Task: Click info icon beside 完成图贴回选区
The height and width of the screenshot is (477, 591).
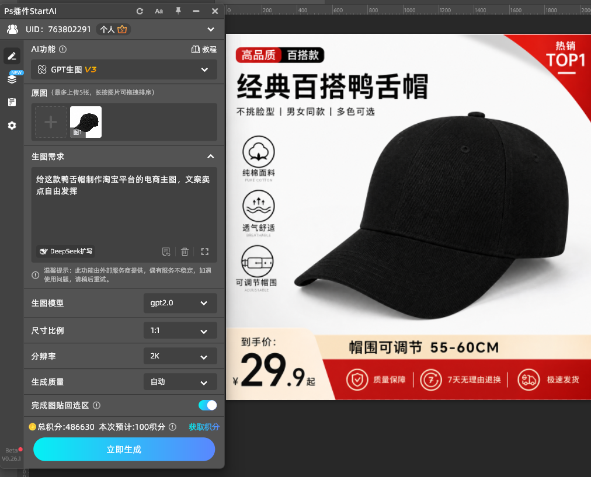Action: 96,405
